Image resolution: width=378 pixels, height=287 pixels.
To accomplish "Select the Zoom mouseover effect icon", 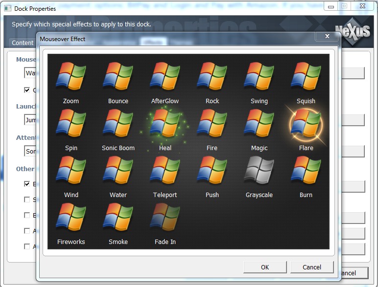I will coord(71,76).
